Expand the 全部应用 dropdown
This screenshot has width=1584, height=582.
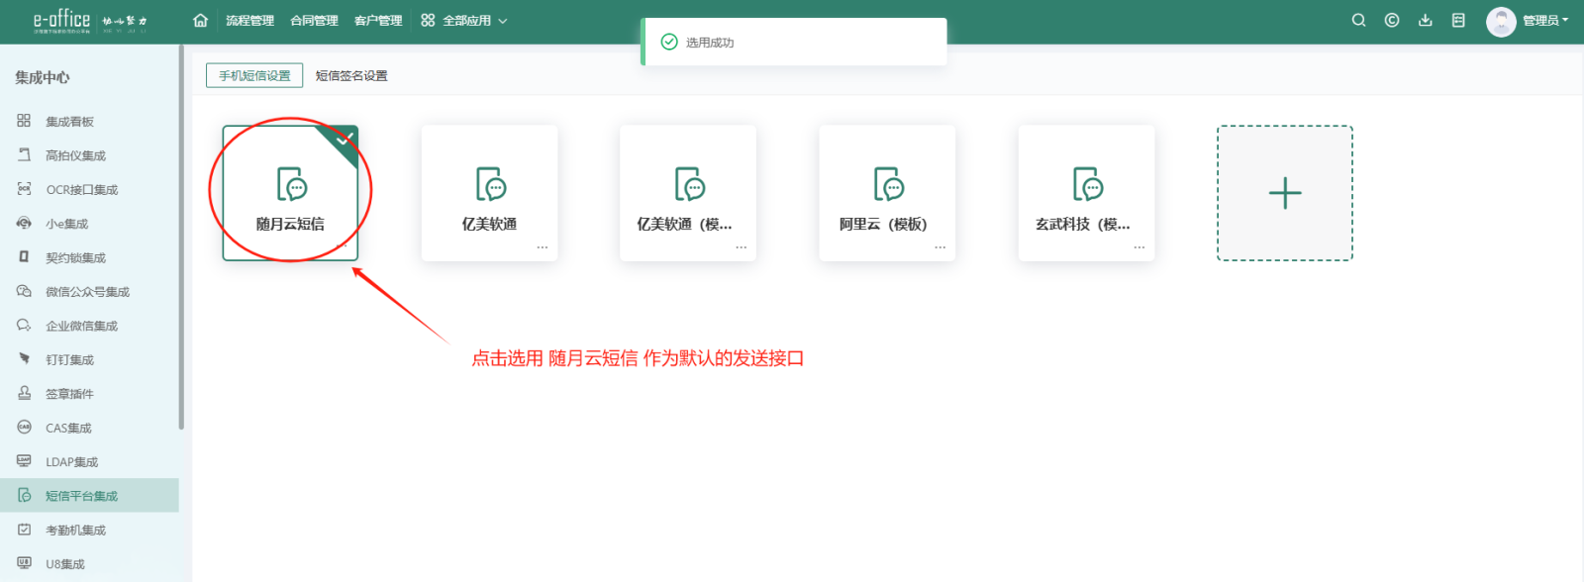point(463,20)
